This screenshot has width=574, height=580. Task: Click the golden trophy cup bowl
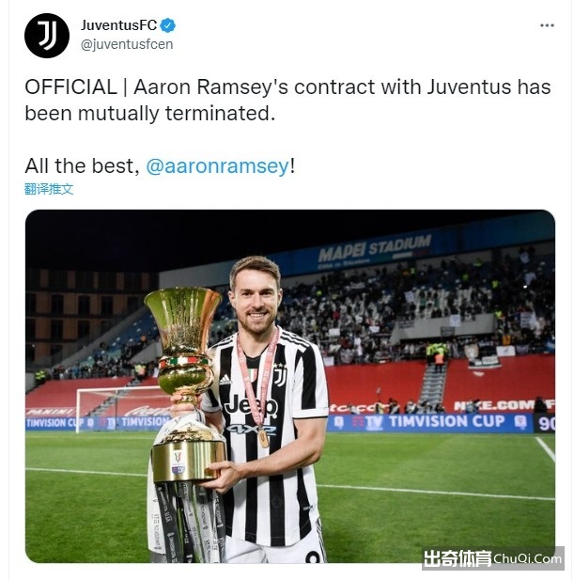coord(183,322)
